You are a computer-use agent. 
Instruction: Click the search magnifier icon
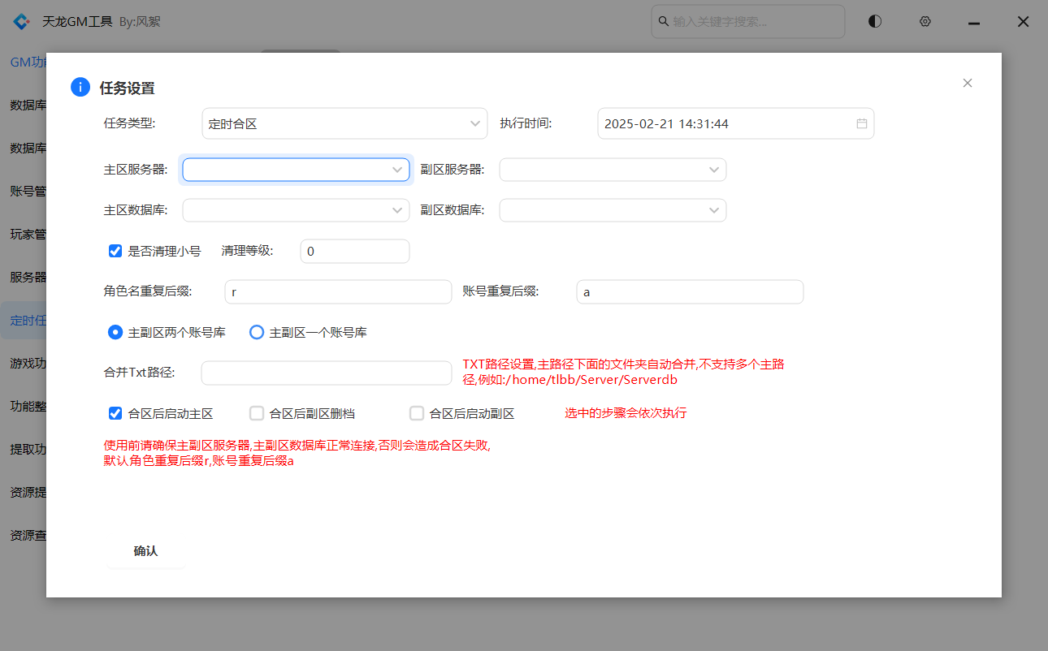(x=663, y=21)
